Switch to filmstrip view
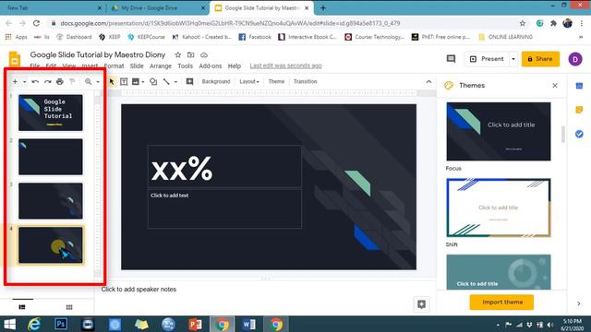This screenshot has width=591, height=332. coord(22,307)
